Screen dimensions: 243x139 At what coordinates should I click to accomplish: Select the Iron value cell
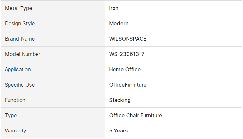pos(174,8)
